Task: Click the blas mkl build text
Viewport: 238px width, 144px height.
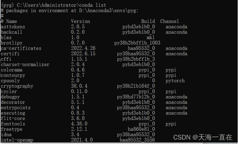Action: point(151,37)
